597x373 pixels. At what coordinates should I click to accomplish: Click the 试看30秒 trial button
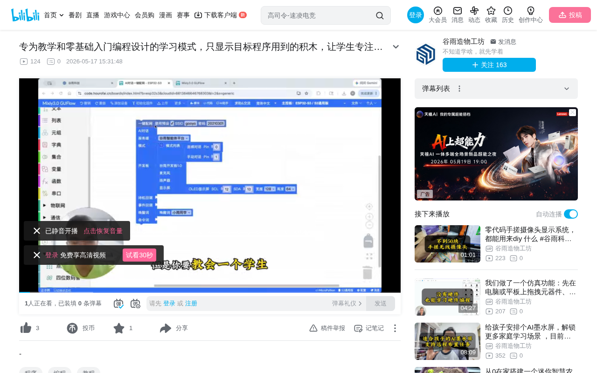point(139,255)
